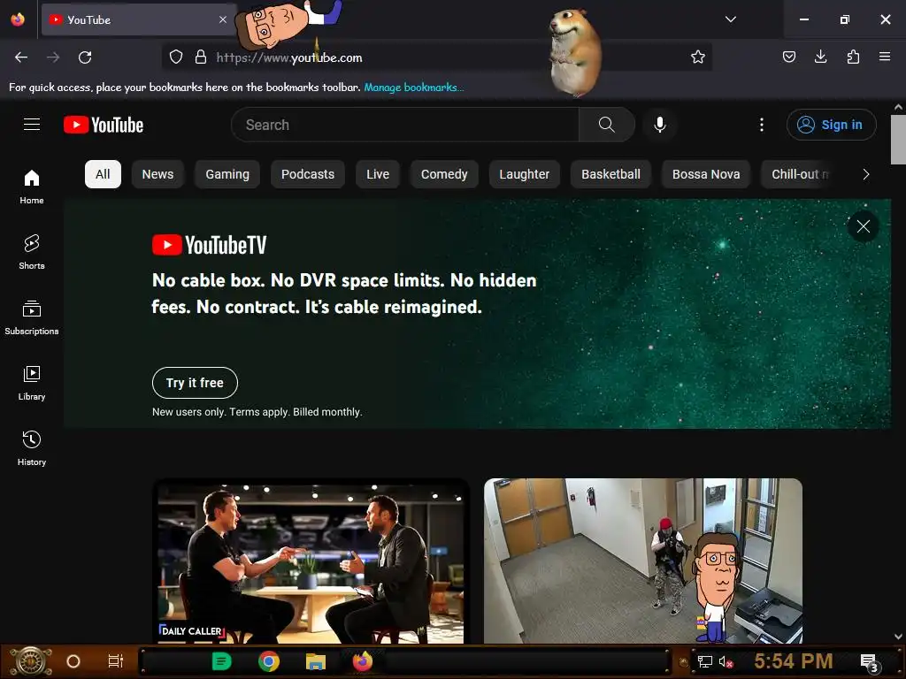Start voice search with the microphone
This screenshot has height=679, width=906.
pos(660,125)
